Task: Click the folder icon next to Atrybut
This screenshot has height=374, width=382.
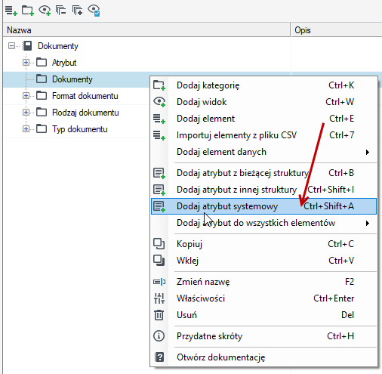Action: [x=42, y=62]
